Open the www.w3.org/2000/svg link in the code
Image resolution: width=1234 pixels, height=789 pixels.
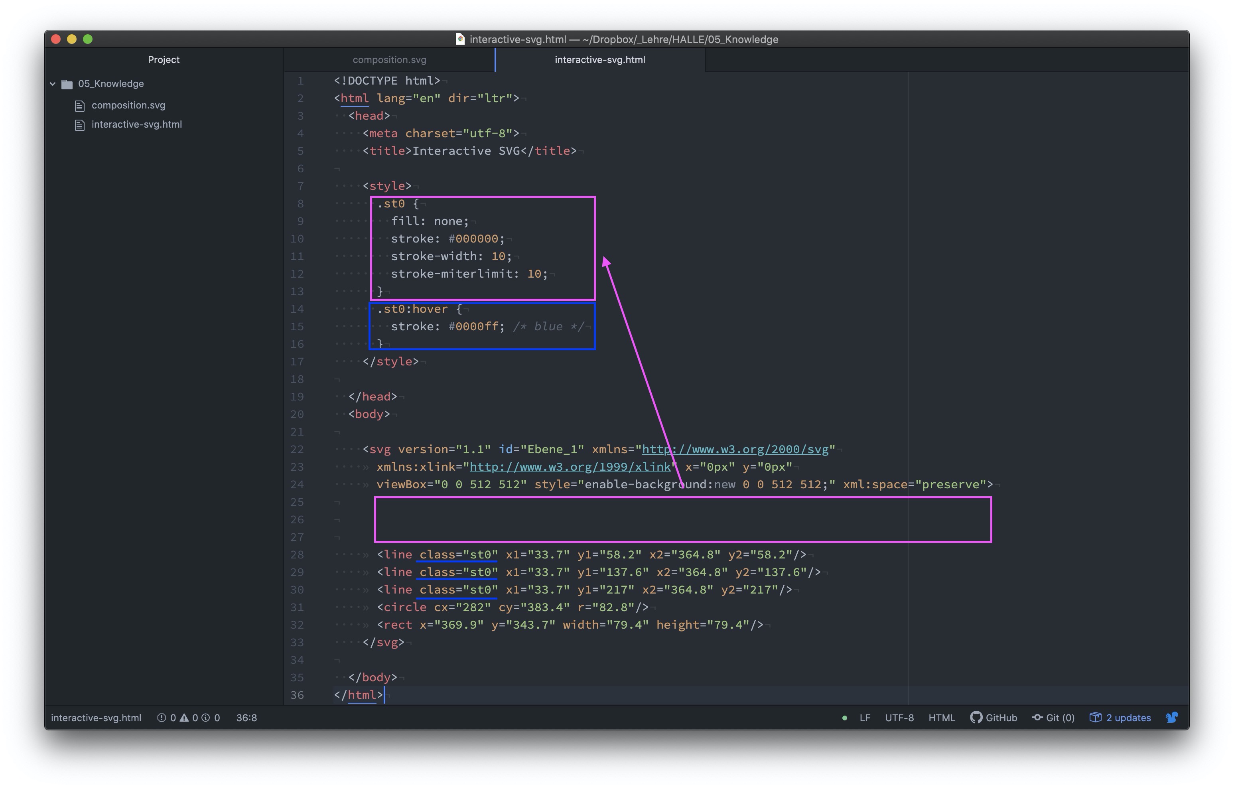[x=735, y=449]
